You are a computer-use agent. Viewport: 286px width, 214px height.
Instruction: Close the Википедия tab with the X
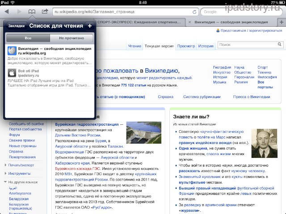pyautogui.click(x=189, y=22)
